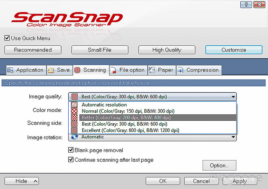
Task: Click the Compression tab icon
Action: 180,70
